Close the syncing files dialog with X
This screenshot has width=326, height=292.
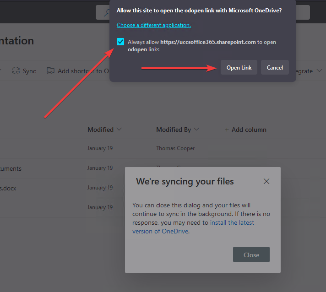[266, 181]
